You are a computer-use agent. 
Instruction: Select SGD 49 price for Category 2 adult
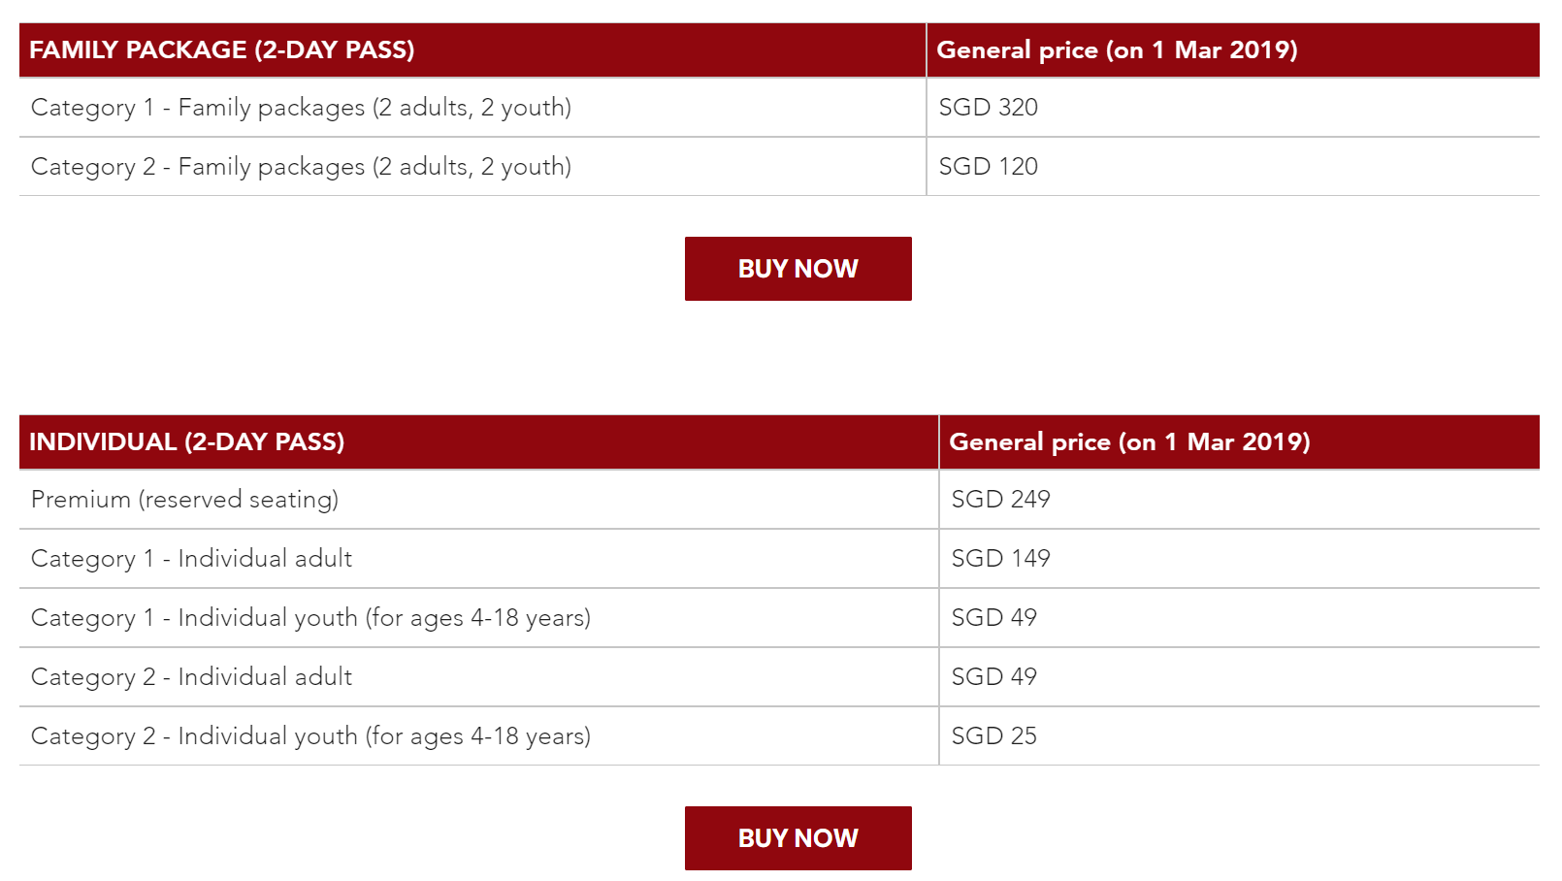(1240, 677)
